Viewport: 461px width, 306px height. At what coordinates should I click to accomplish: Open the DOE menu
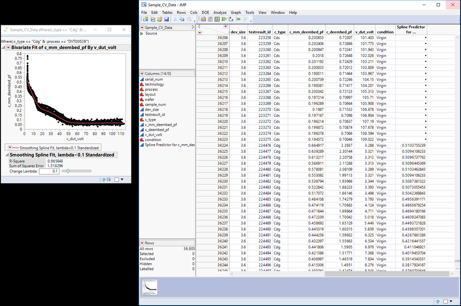coord(205,12)
